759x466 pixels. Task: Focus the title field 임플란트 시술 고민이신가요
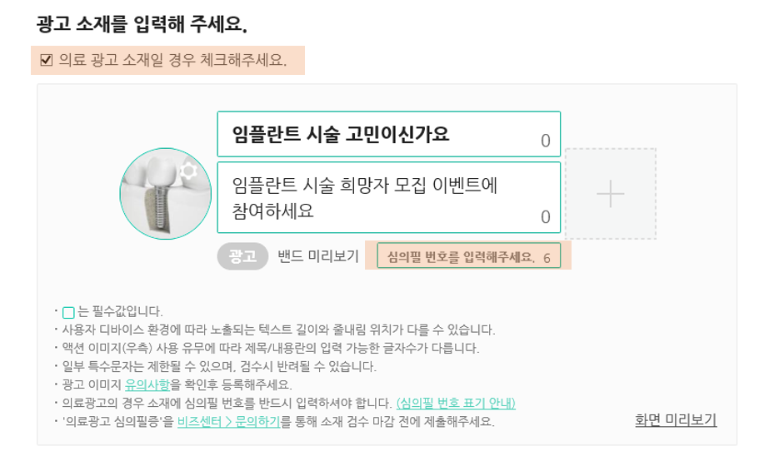point(389,134)
